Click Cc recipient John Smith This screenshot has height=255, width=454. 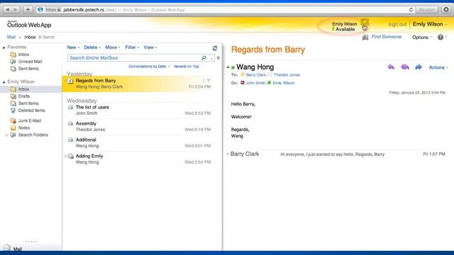tap(255, 83)
